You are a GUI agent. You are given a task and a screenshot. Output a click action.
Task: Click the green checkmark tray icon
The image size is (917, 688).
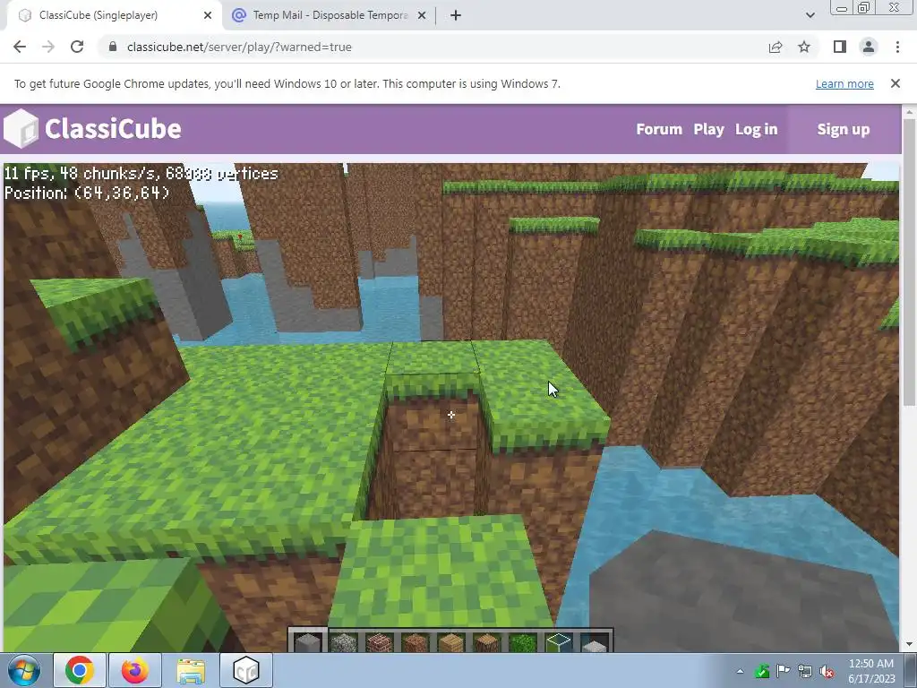pos(761,671)
